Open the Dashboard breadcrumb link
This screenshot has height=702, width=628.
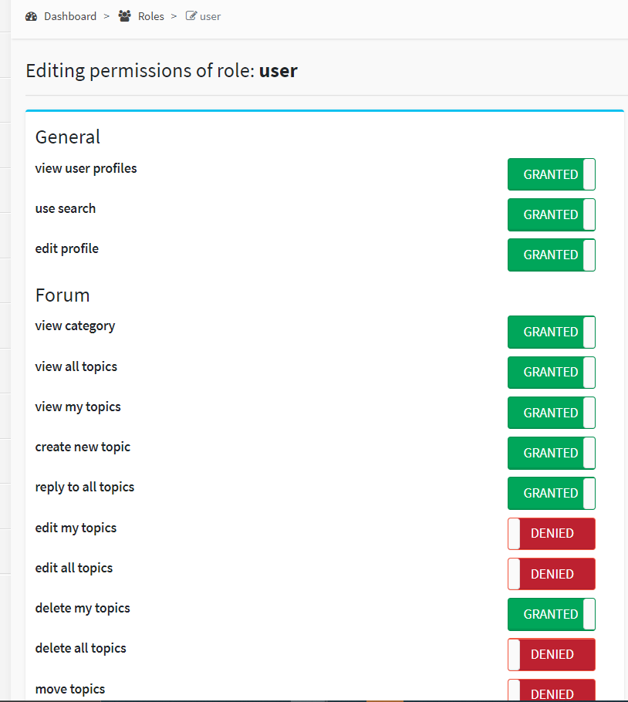pos(70,16)
